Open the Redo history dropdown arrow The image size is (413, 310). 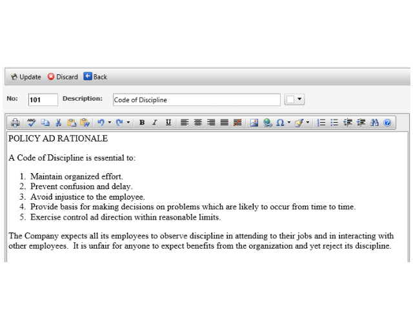[x=128, y=122]
